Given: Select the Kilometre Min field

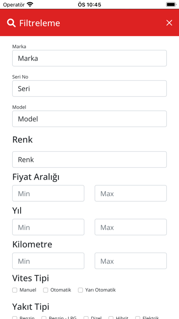Looking at the screenshot, I should [48, 261].
